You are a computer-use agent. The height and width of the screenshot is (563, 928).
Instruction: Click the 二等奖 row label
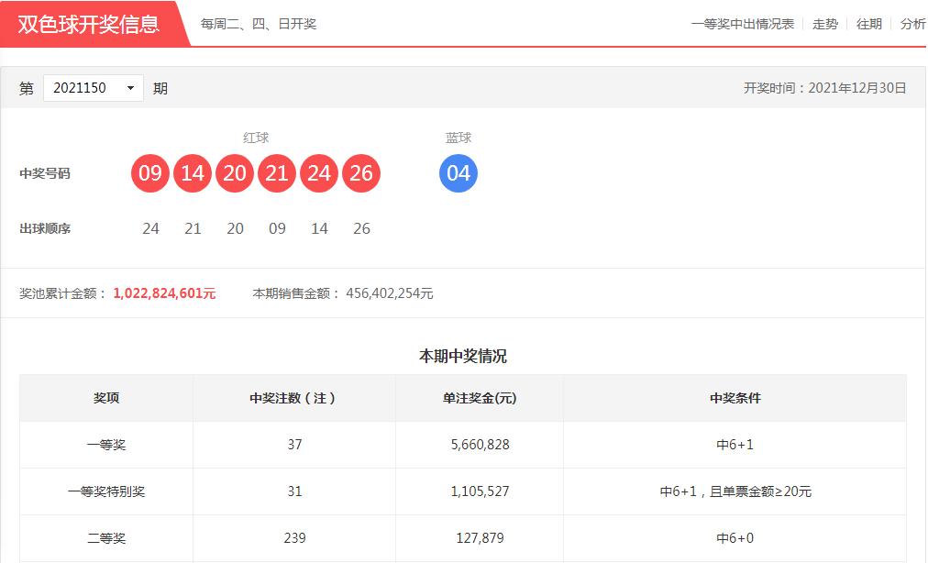[x=106, y=538]
